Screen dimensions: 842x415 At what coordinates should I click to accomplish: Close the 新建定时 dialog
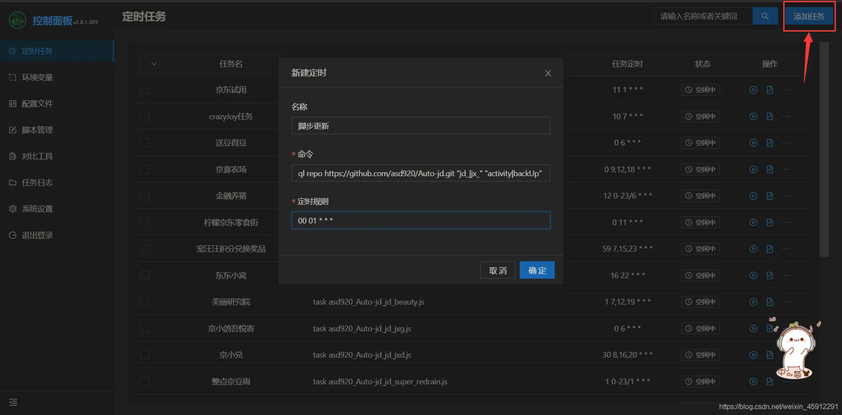(x=548, y=73)
